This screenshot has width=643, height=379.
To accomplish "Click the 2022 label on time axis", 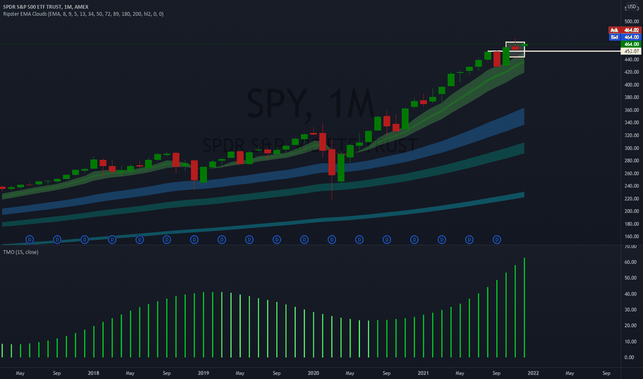I will click(533, 373).
